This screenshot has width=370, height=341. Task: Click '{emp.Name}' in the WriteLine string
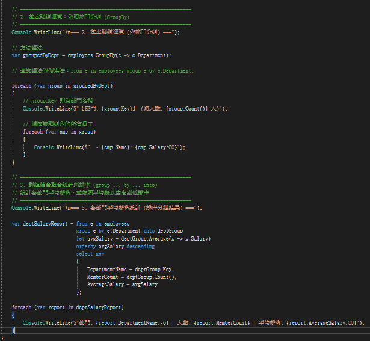(x=115, y=147)
